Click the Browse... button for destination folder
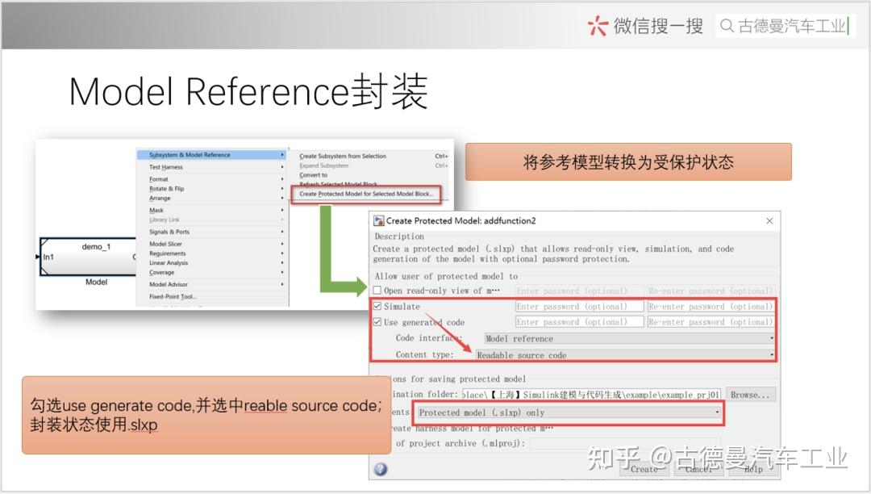This screenshot has width=871, height=494. pyautogui.click(x=750, y=394)
